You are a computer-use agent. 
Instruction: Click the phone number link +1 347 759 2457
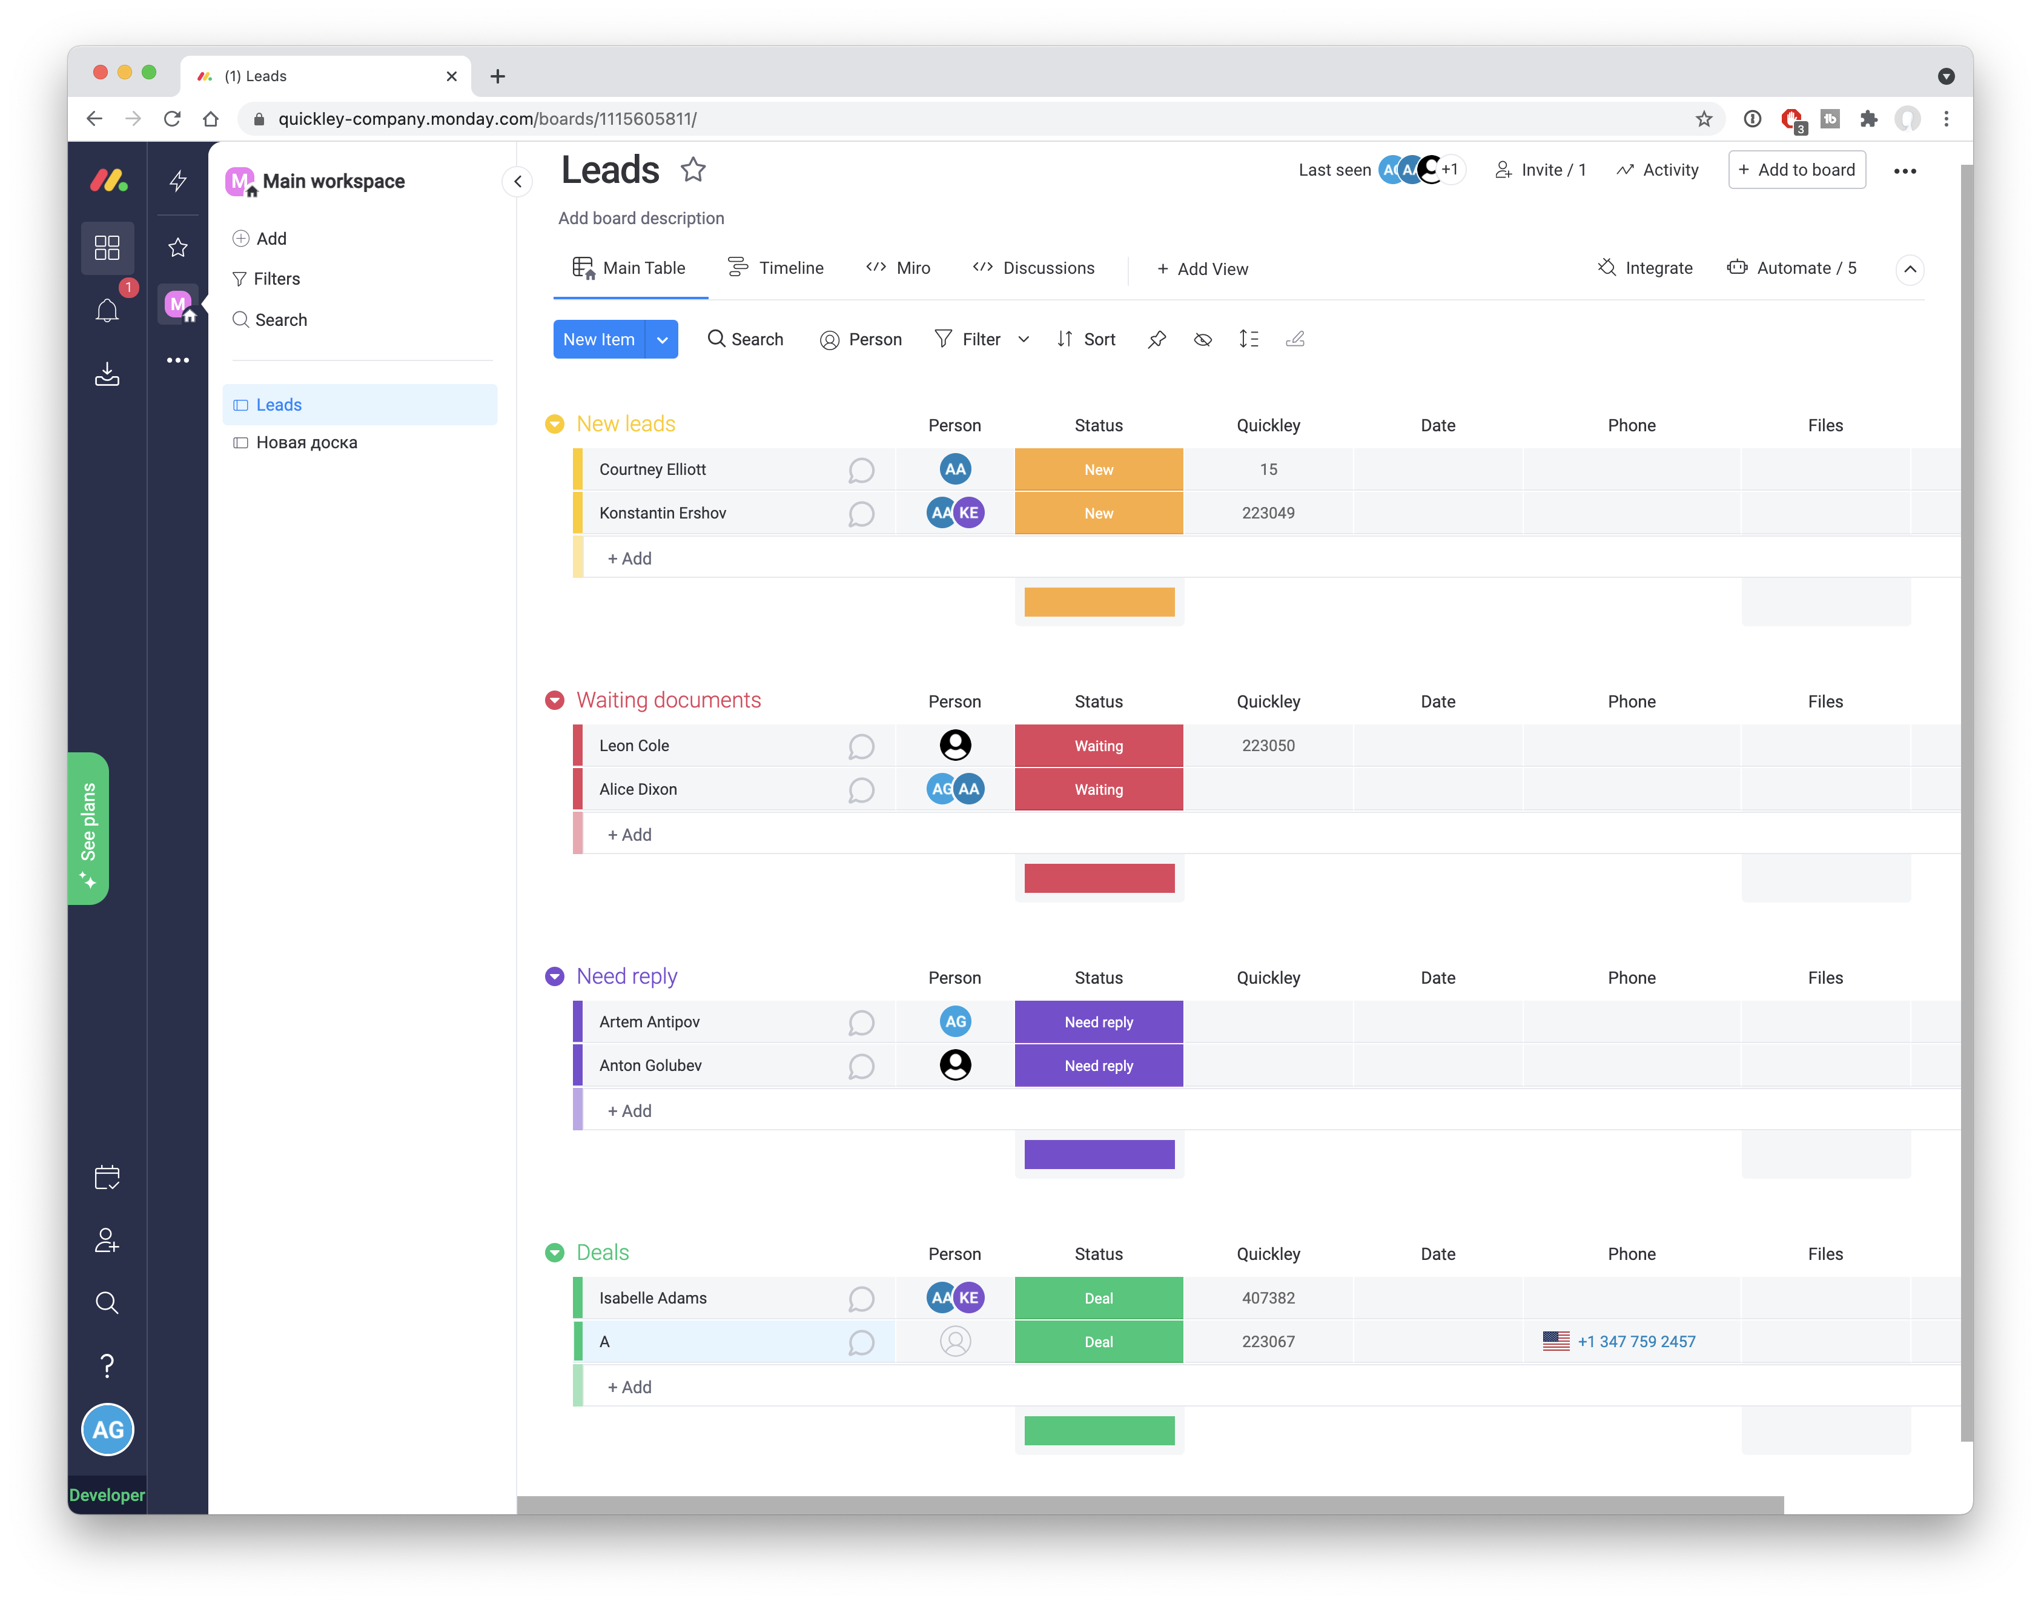pos(1635,1342)
